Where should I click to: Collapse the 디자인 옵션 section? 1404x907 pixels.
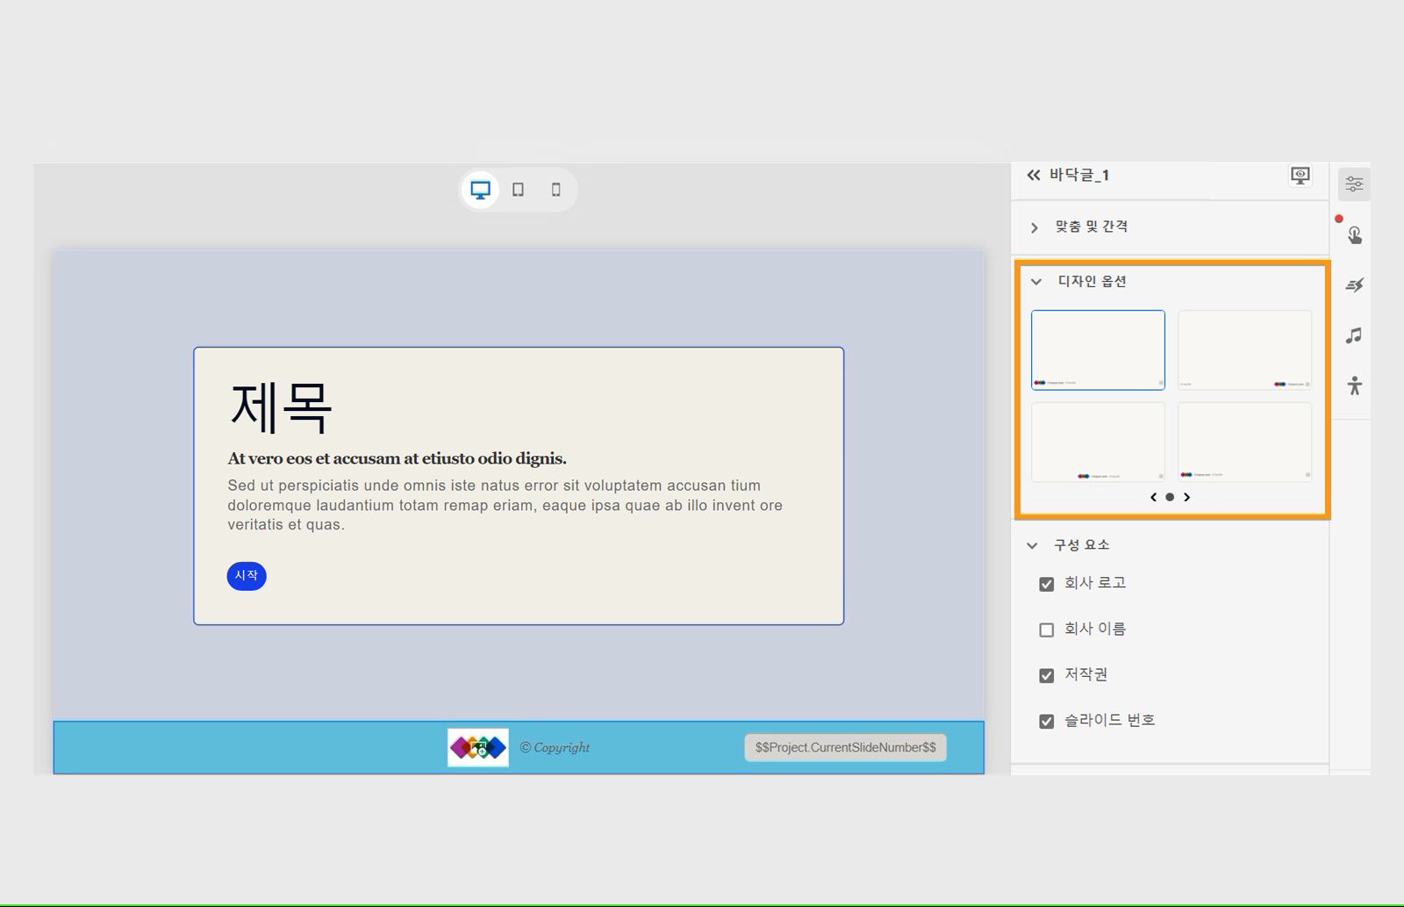pos(1035,282)
